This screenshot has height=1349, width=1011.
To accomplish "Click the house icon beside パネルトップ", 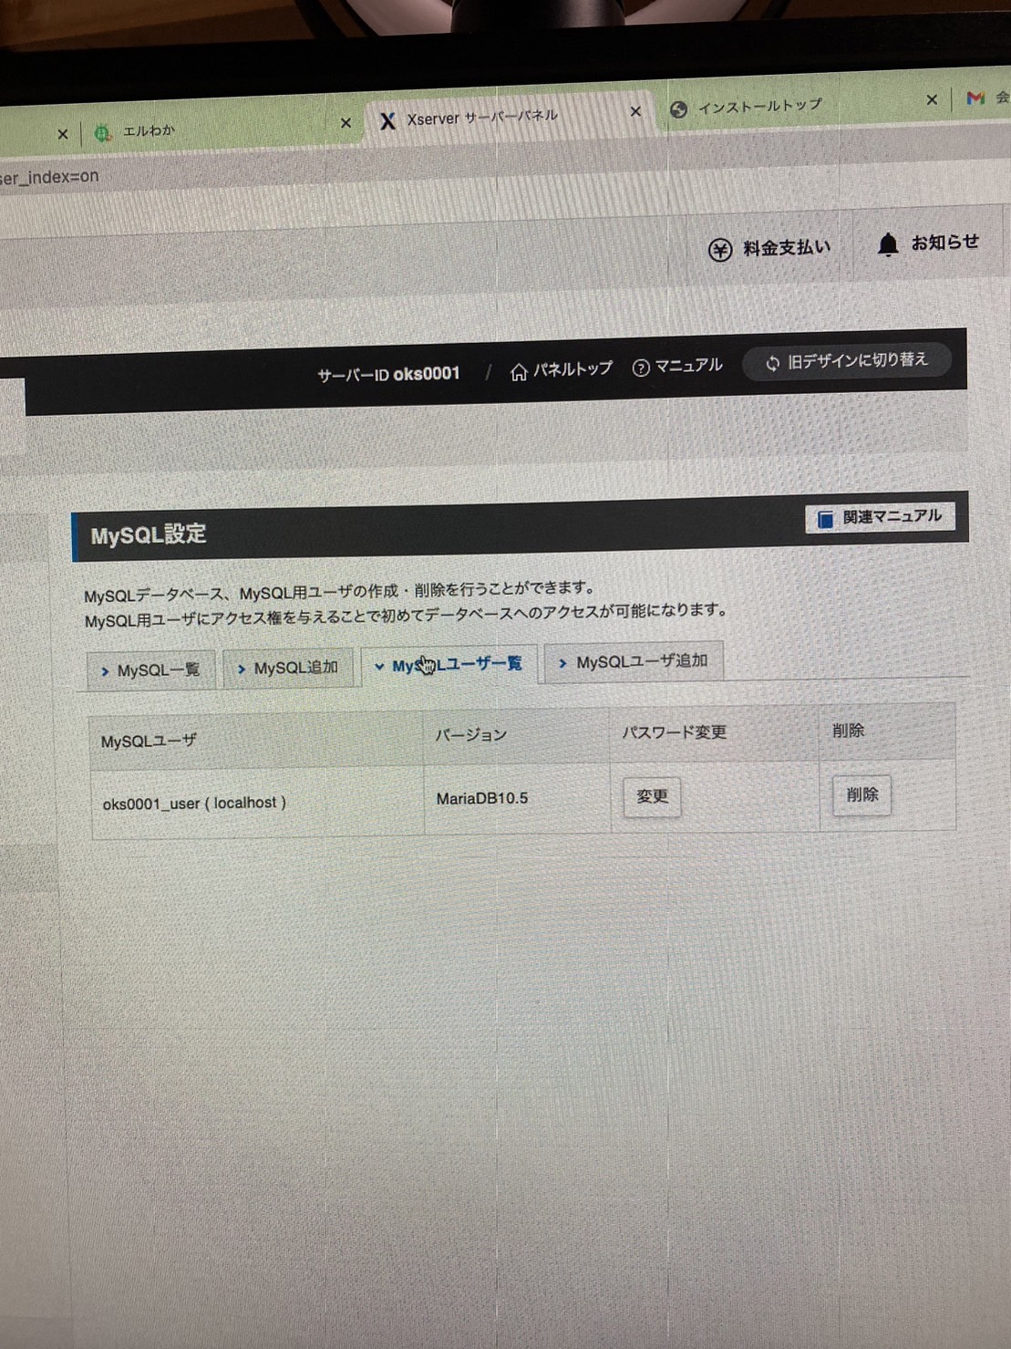I will 519,371.
